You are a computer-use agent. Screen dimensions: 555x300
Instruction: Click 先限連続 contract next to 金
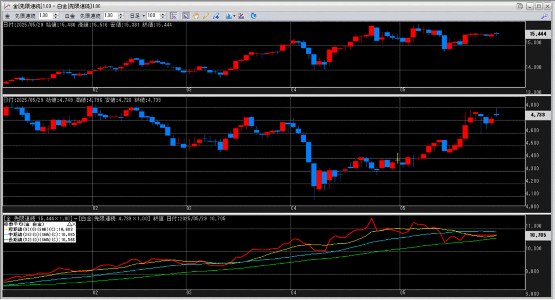tap(25, 16)
